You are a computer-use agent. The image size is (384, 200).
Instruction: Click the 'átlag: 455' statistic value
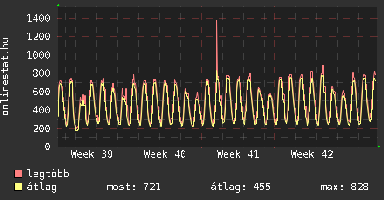point(241,187)
